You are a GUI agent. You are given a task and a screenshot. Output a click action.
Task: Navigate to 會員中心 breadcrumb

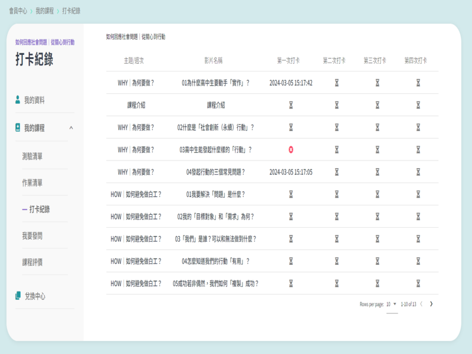pos(17,11)
